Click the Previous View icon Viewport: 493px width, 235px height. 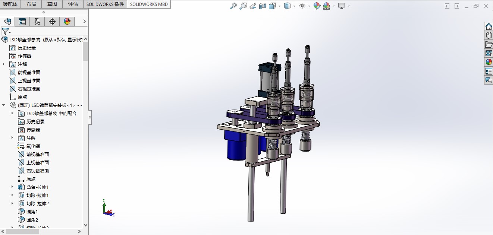pos(253,6)
